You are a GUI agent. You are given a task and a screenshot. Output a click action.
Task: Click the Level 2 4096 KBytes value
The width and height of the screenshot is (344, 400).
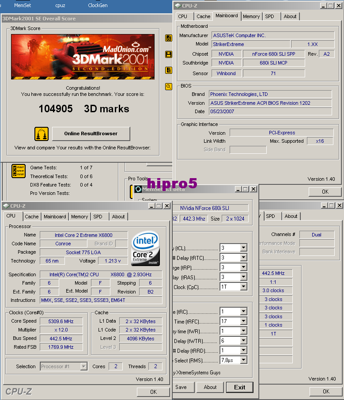141,339
